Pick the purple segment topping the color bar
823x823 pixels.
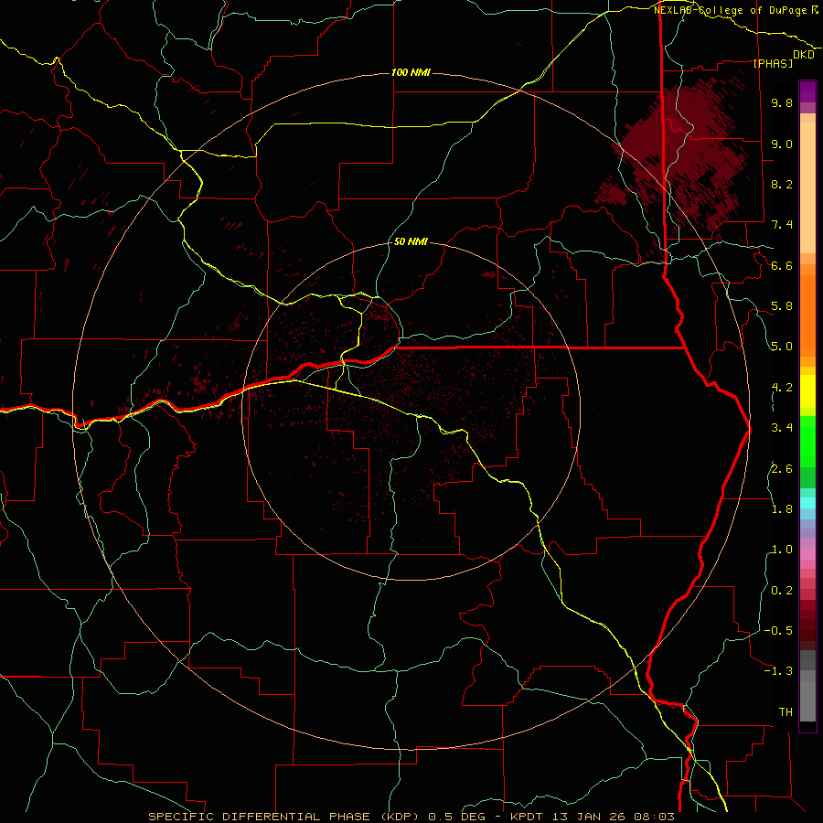[807, 91]
